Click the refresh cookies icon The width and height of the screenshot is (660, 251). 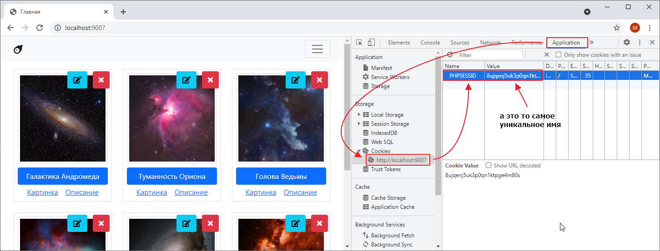coord(450,55)
